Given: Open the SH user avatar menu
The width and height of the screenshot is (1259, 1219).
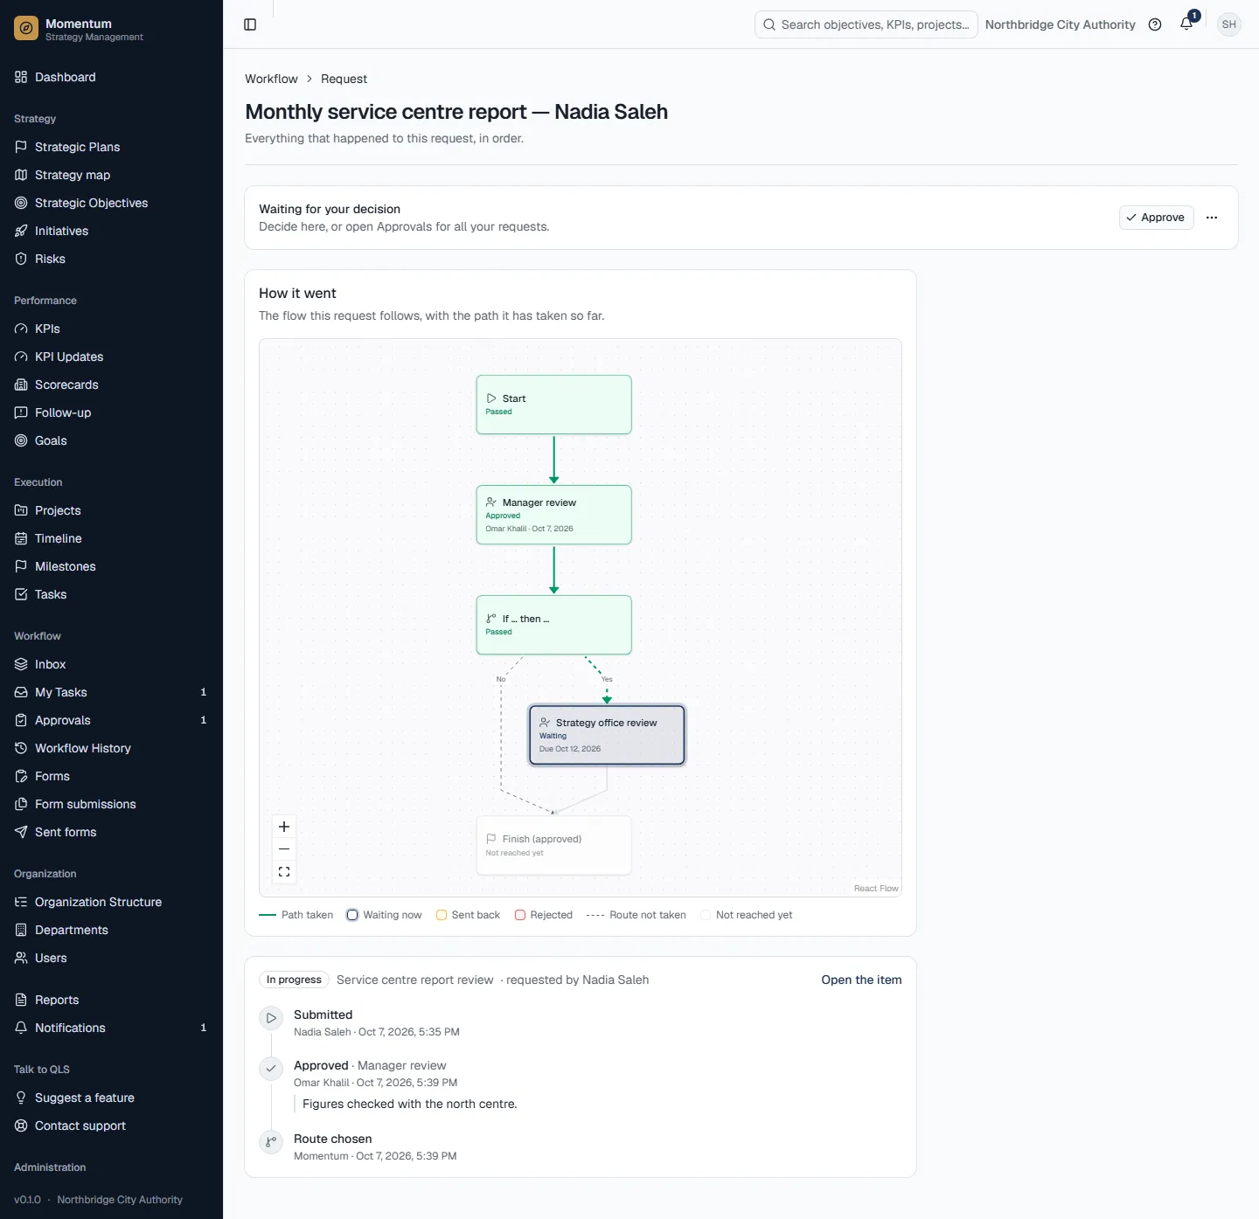Looking at the screenshot, I should (x=1229, y=24).
